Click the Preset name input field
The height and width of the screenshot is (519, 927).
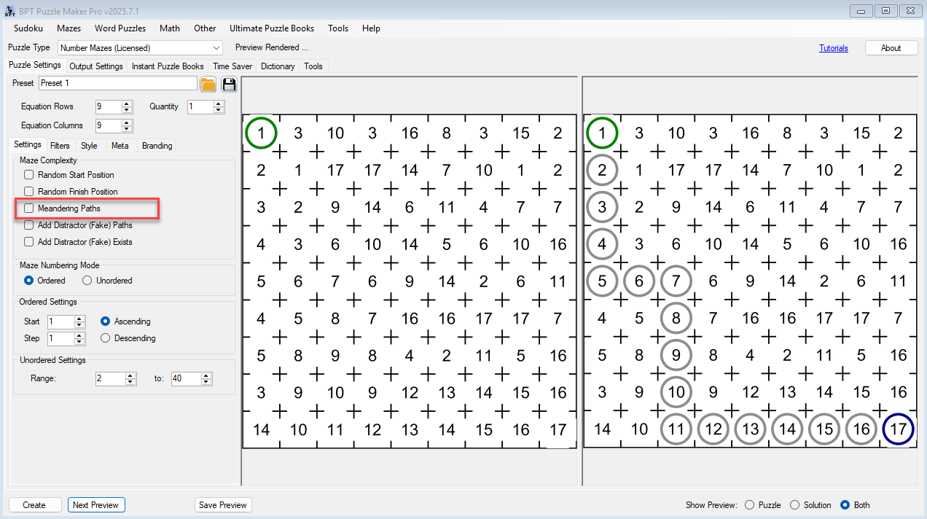pos(117,83)
